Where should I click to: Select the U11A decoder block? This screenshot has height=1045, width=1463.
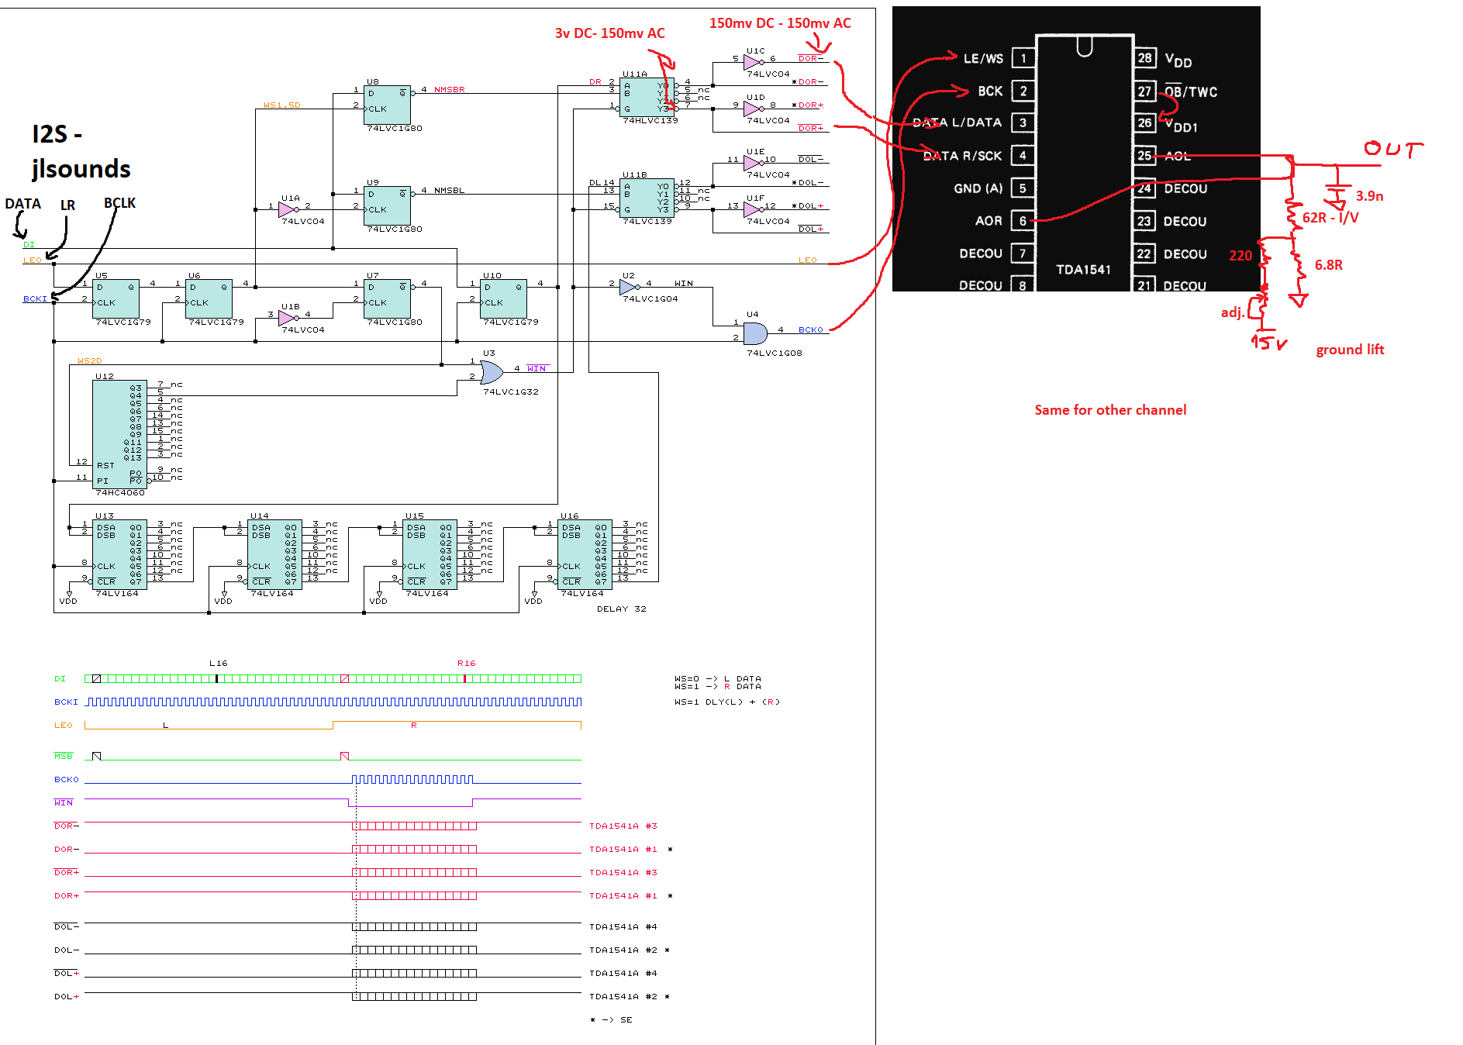pos(647,97)
